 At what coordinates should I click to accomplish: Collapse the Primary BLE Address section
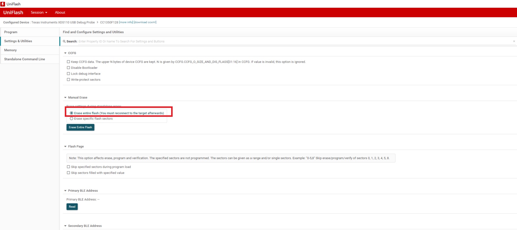(65, 191)
